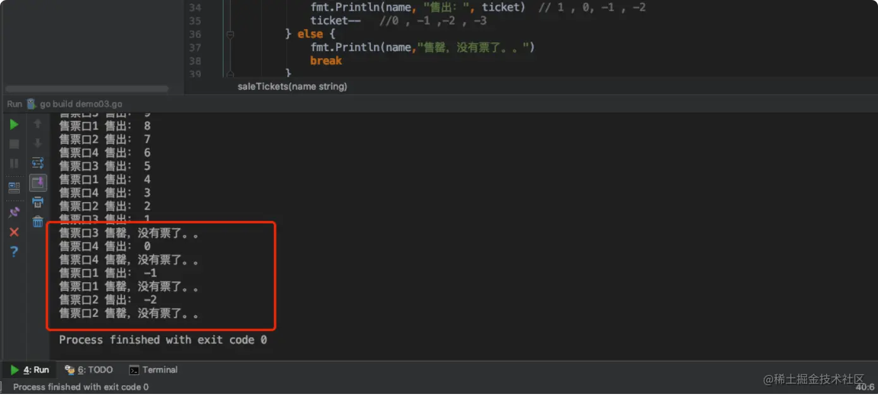Toggle Soft-Wrap for console output
The width and height of the screenshot is (878, 399).
coord(38,163)
